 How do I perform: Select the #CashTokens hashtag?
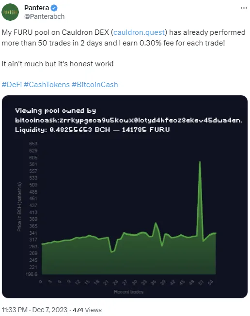coord(47,84)
